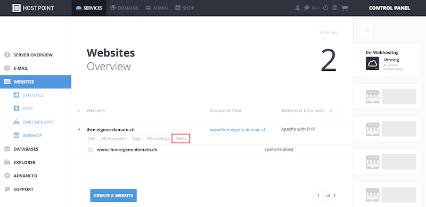Open the Shop tab
The width and height of the screenshot is (426, 207).
pos(185,8)
